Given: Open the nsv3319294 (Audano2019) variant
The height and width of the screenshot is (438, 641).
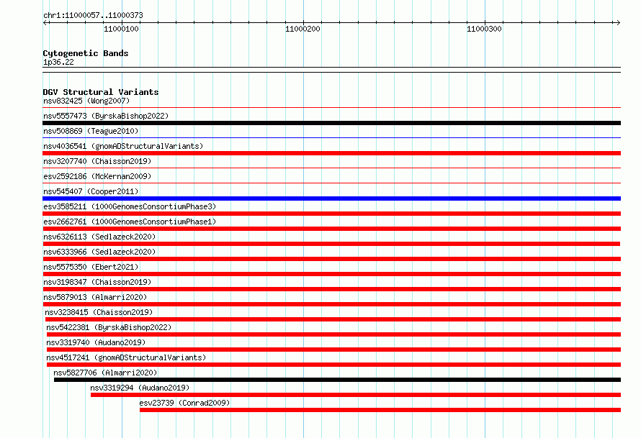Looking at the screenshot, I should pos(140,388).
